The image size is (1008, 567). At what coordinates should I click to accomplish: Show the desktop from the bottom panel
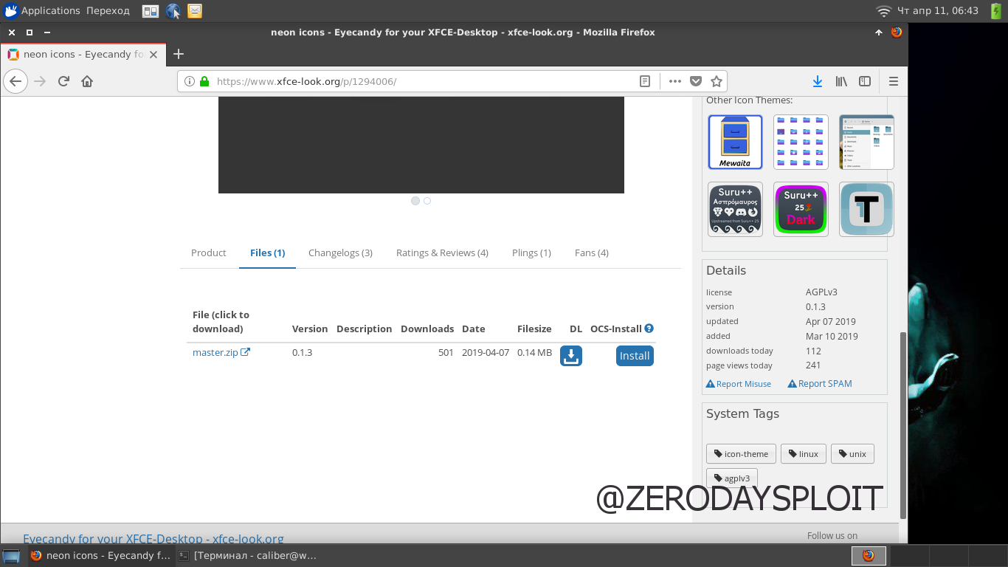point(12,556)
